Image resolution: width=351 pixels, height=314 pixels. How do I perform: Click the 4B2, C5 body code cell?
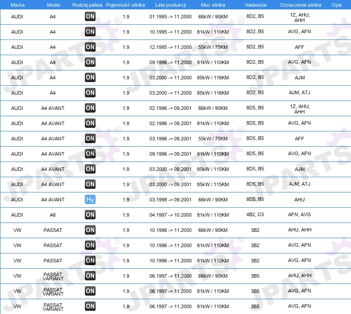pos(255,214)
